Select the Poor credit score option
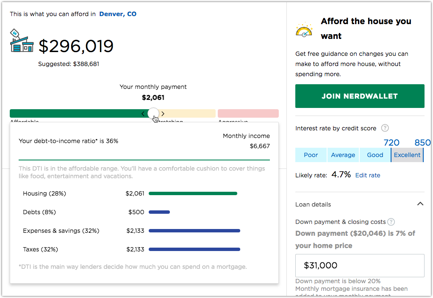The height and width of the screenshot is (298, 433). coord(311,155)
